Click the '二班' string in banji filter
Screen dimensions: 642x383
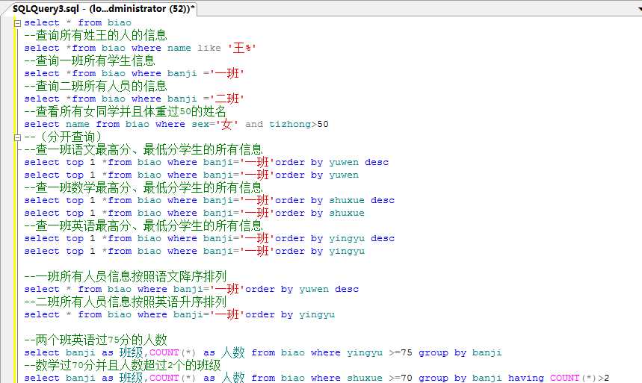tap(226, 99)
